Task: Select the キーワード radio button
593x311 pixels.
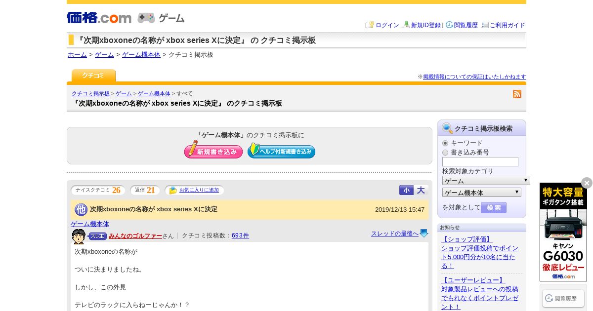Action: 445,143
